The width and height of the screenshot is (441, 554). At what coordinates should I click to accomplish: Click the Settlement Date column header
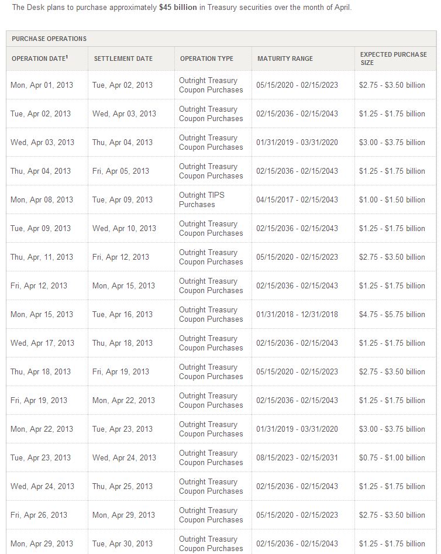pyautogui.click(x=123, y=59)
